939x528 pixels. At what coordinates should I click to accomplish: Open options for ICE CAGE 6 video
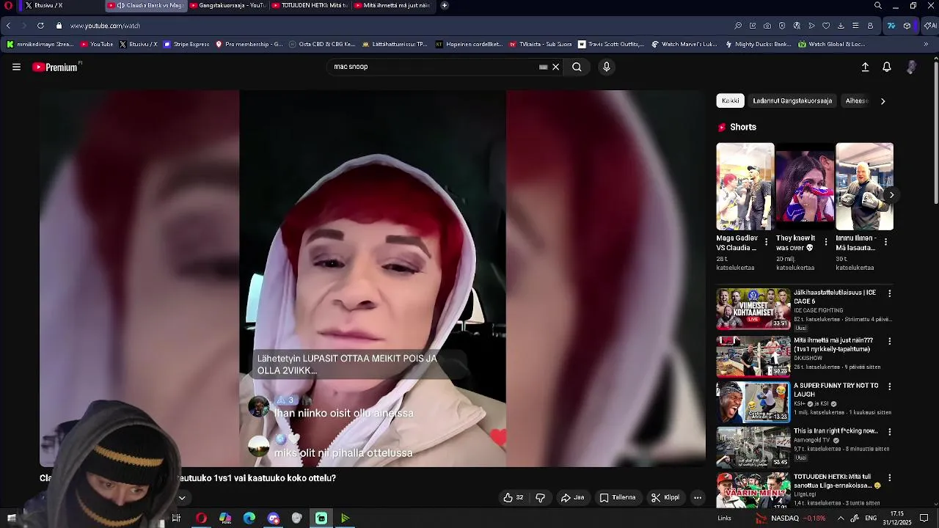tap(890, 293)
